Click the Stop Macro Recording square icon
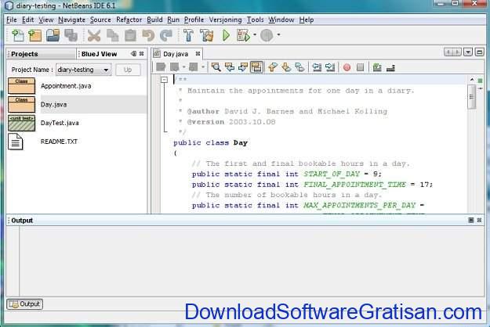 (x=361, y=67)
